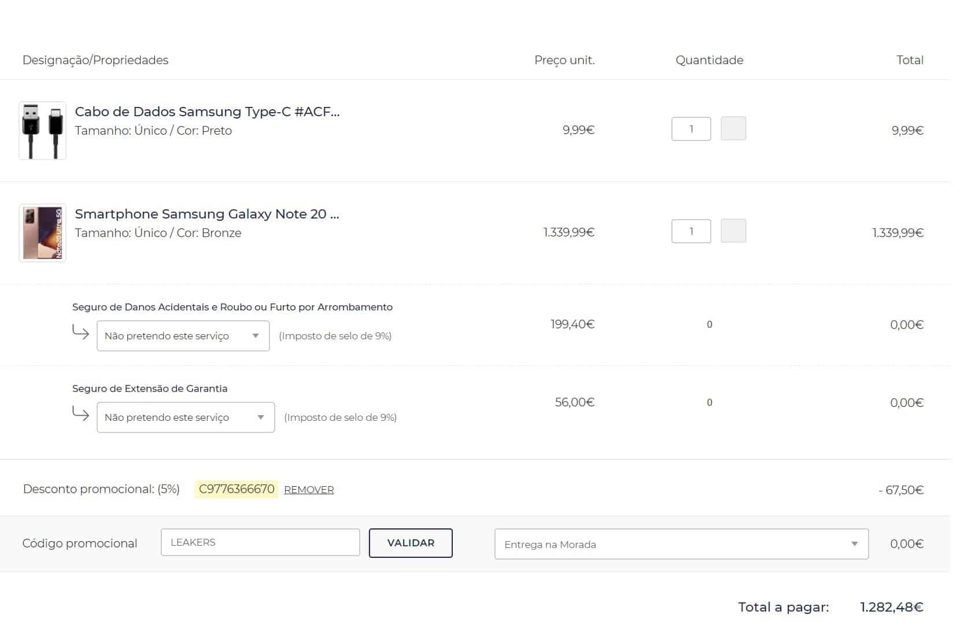
Task: Click the accidental damage insurance total 0,00€
Action: click(907, 325)
